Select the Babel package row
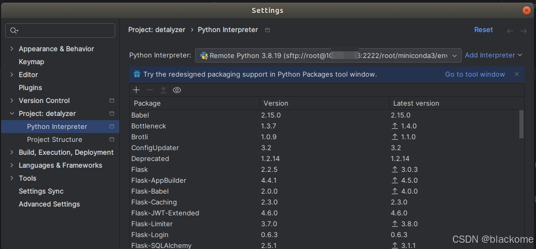Screen dimensions: 536x249 (324, 115)
